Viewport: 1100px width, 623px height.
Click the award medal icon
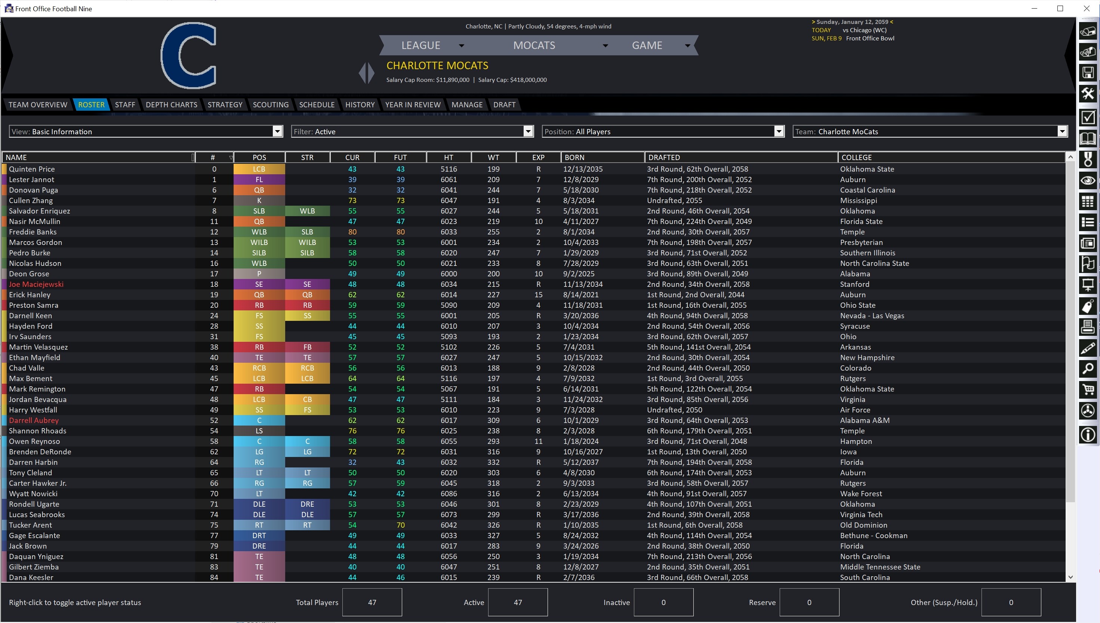(x=1088, y=160)
